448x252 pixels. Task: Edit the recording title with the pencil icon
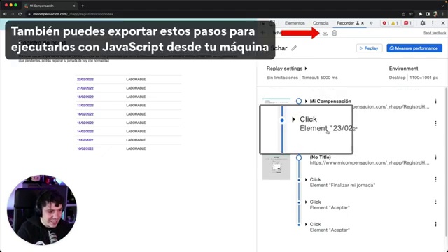tap(294, 48)
